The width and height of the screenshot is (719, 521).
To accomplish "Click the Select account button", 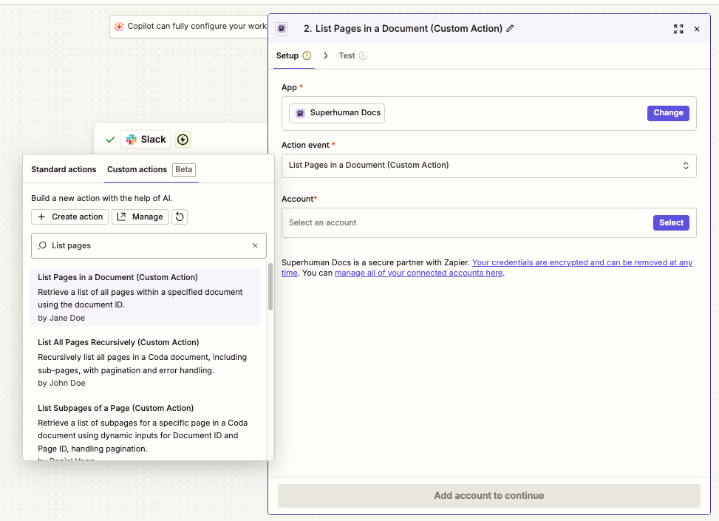I will tap(671, 223).
